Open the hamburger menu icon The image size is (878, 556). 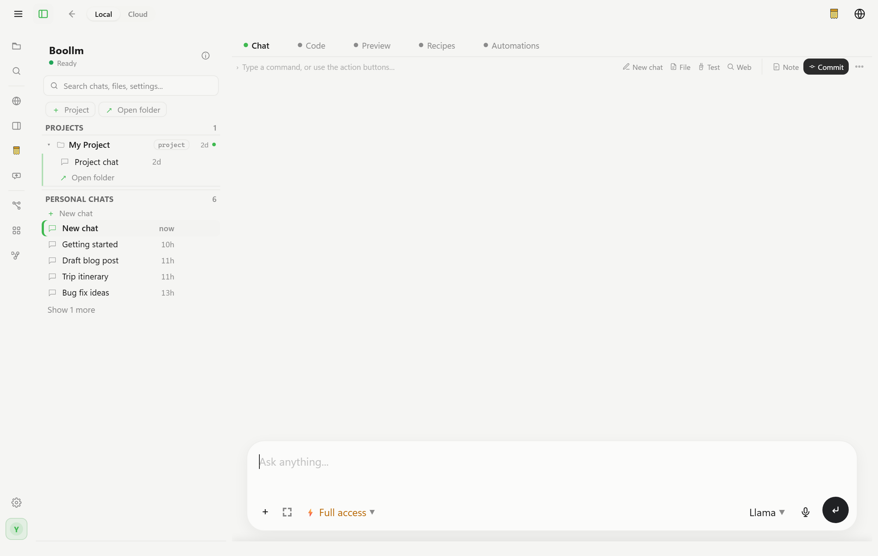click(x=18, y=14)
